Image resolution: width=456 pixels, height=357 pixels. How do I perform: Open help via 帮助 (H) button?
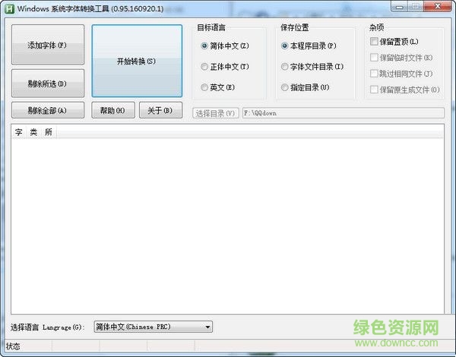tap(113, 110)
